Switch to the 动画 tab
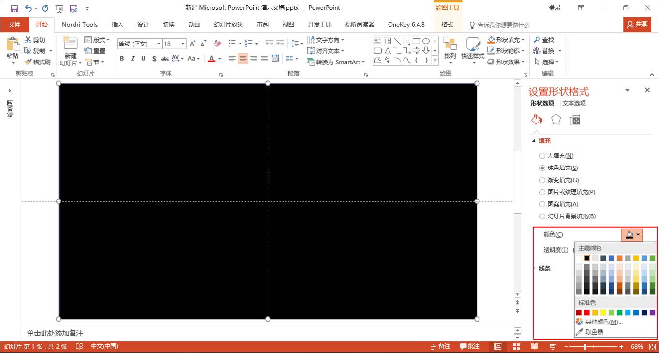Viewport: 659px width, 353px height. [194, 25]
